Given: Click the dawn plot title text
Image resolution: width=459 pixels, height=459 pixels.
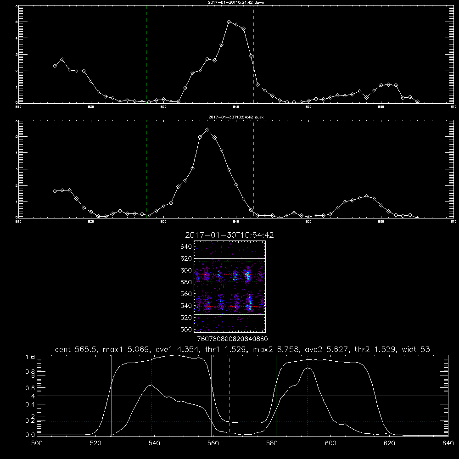Looking at the screenshot, I should [x=236, y=2].
